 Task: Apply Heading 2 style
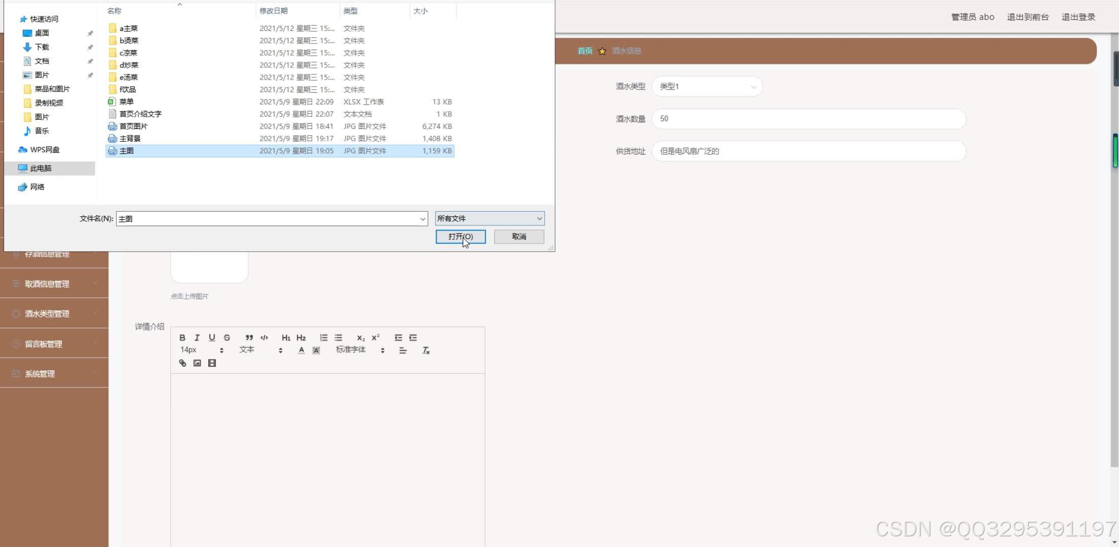point(301,338)
